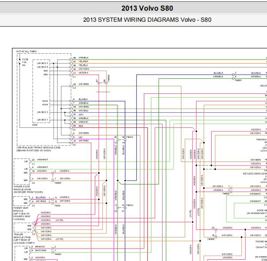
Task: Click connector label "74/901"
Action: click(x=238, y=80)
